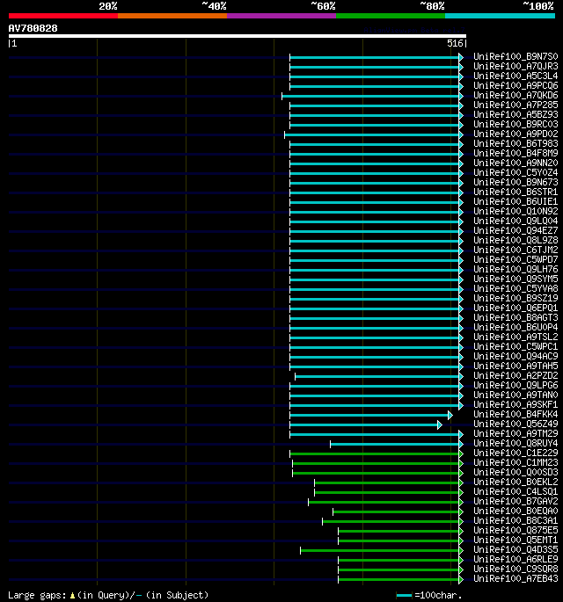View subject UniRef100_Q94EZ7
The image size is (563, 602).
[515, 231]
